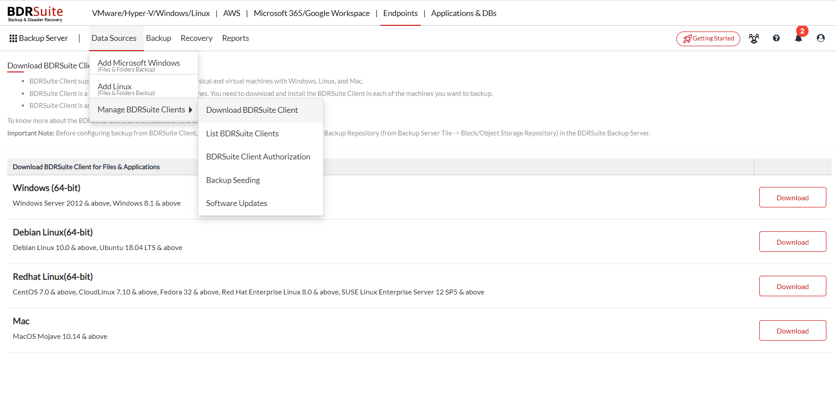
Task: Download the Windows (64-bit) client
Action: (x=793, y=197)
